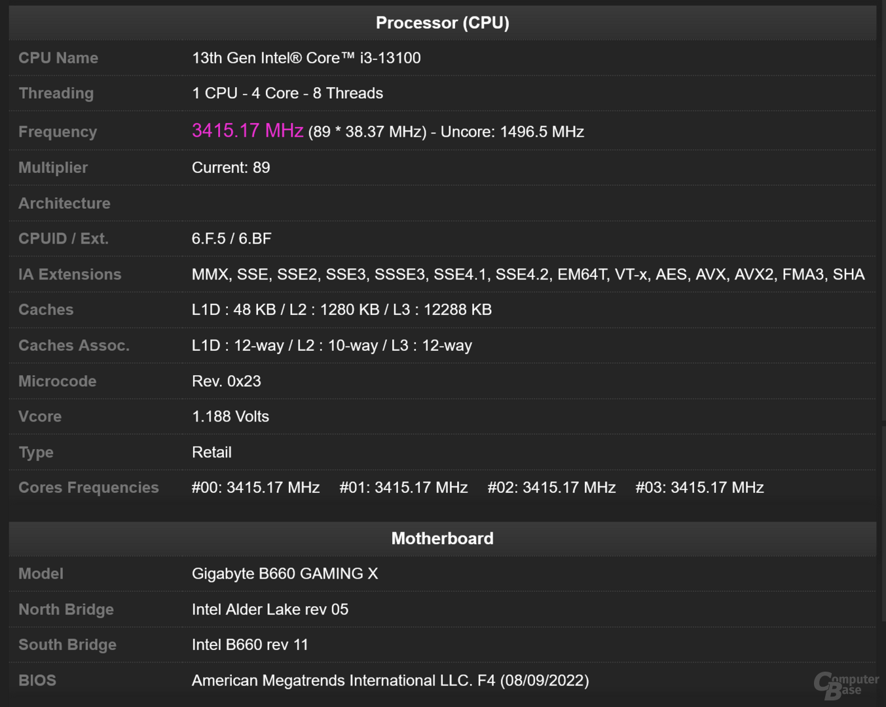Click the CPUID value 6.F.5 / 6.BF
Screen dimensions: 886x707
(231, 239)
